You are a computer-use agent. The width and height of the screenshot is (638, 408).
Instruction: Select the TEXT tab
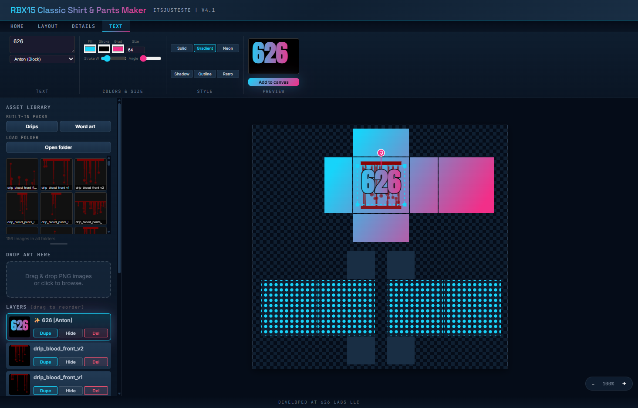116,26
